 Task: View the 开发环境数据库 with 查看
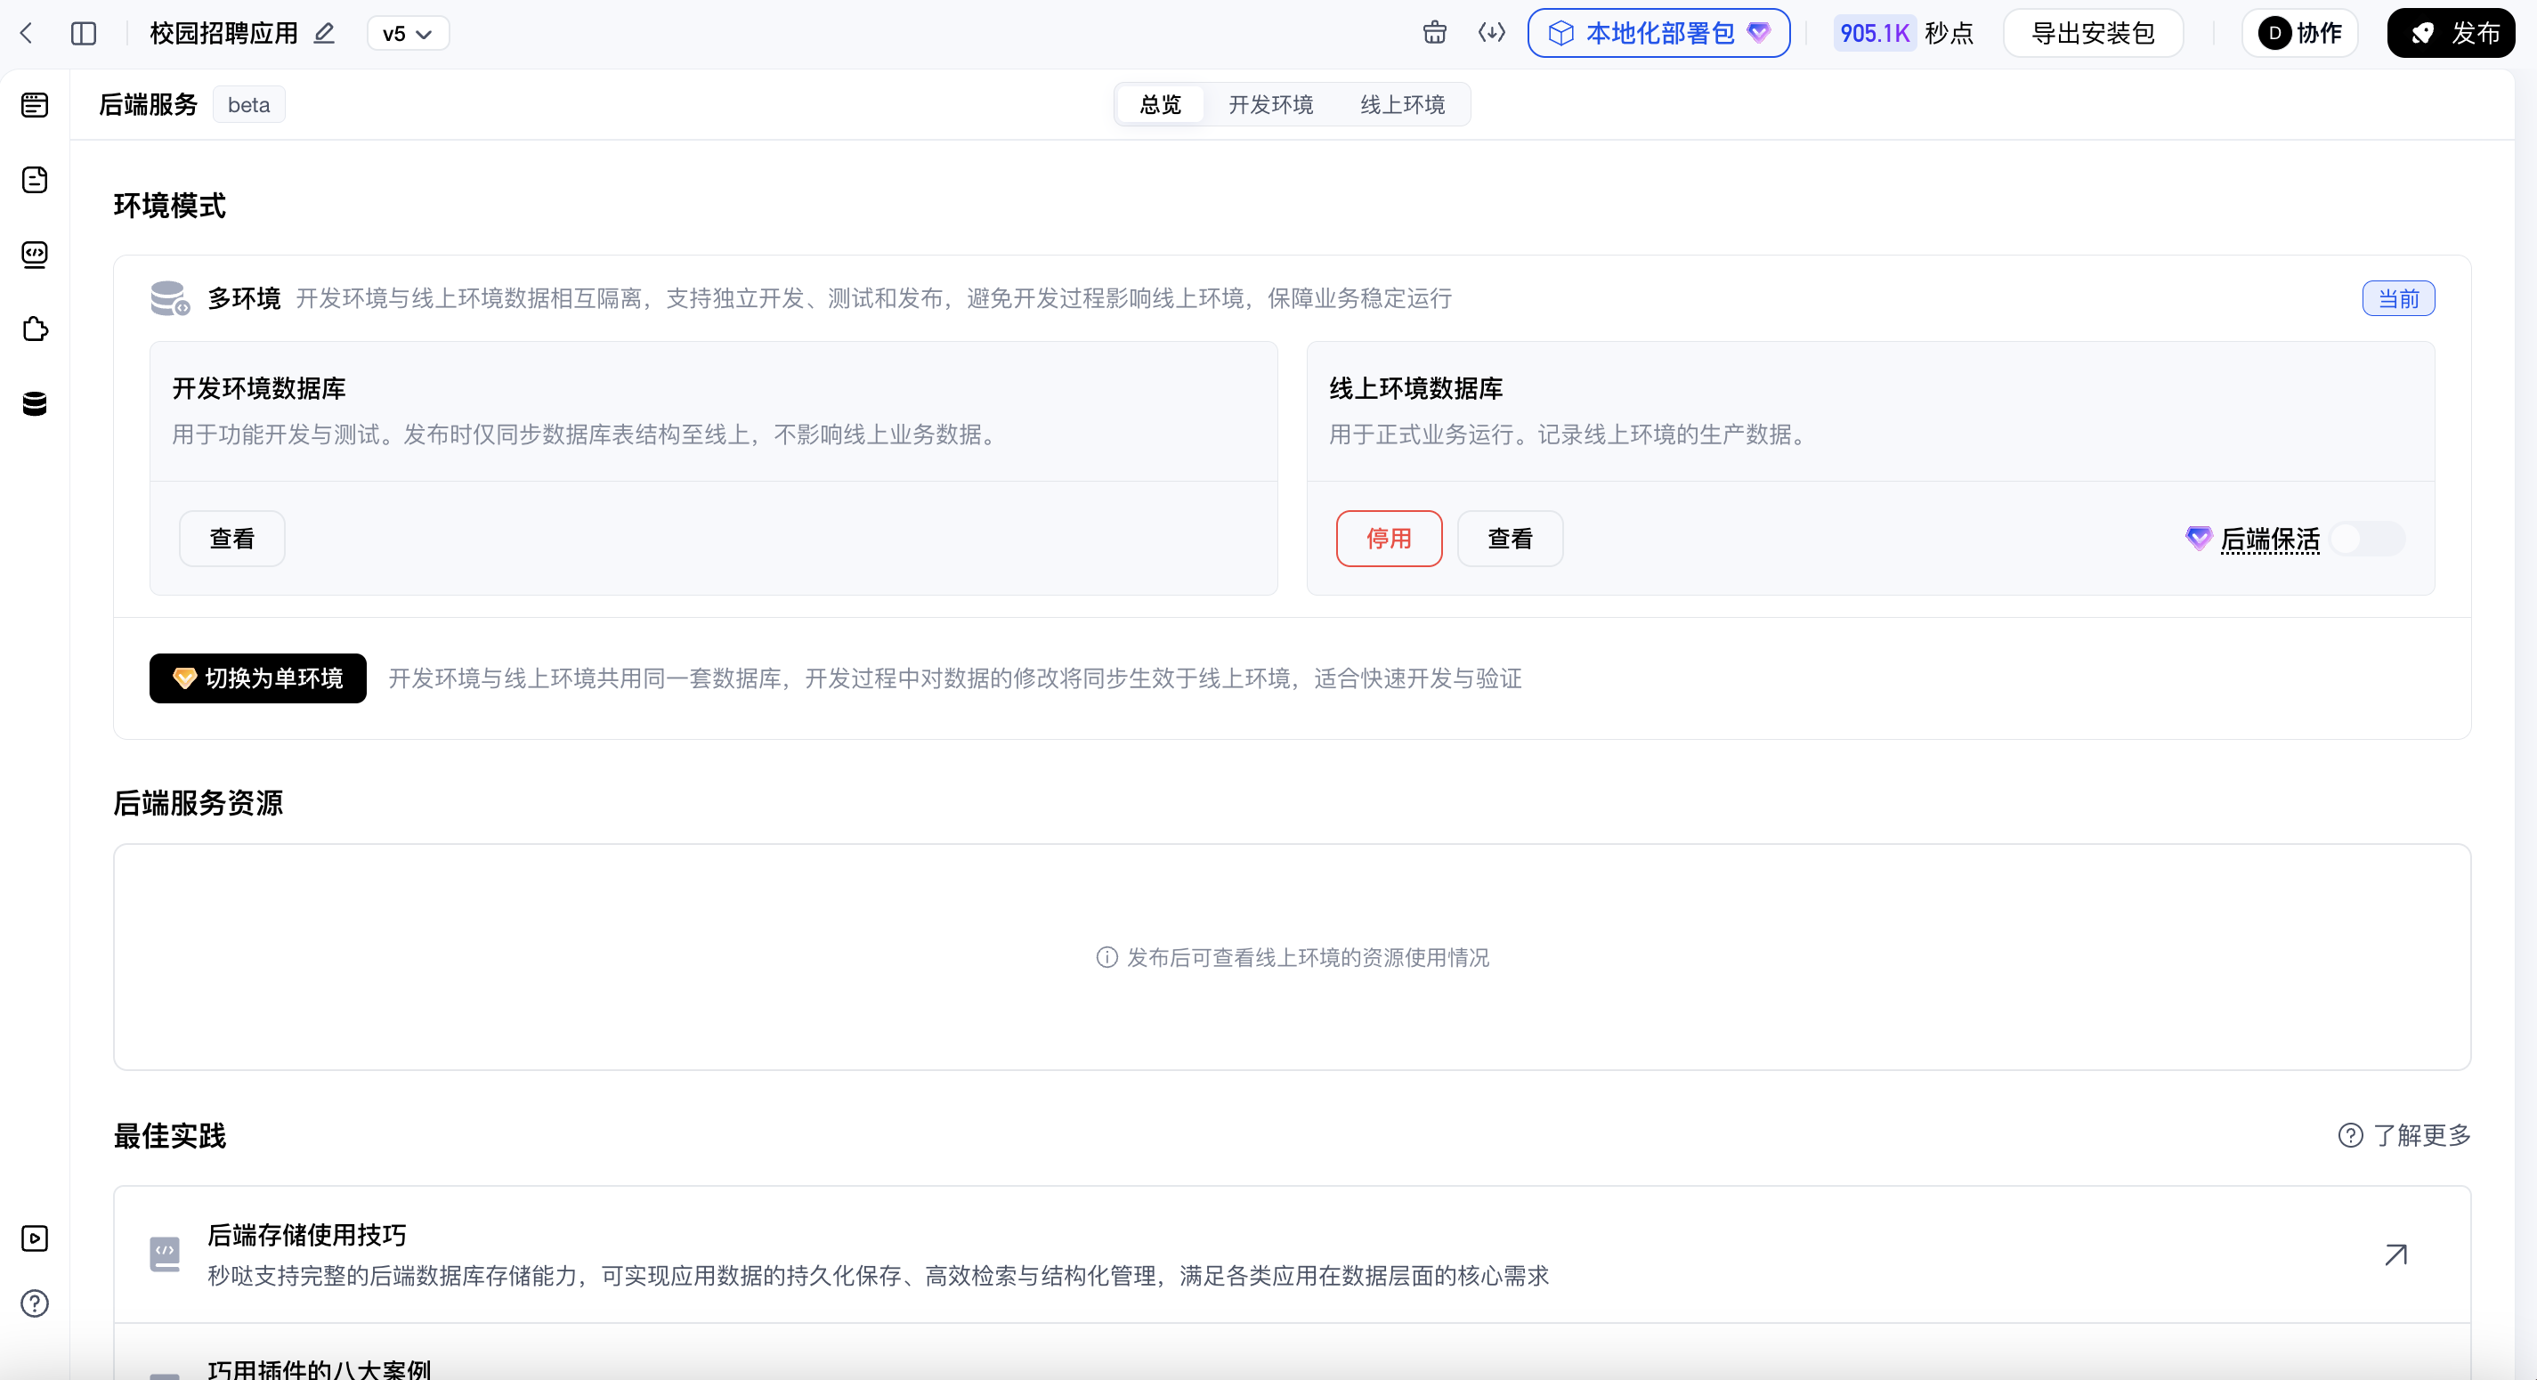(x=232, y=539)
